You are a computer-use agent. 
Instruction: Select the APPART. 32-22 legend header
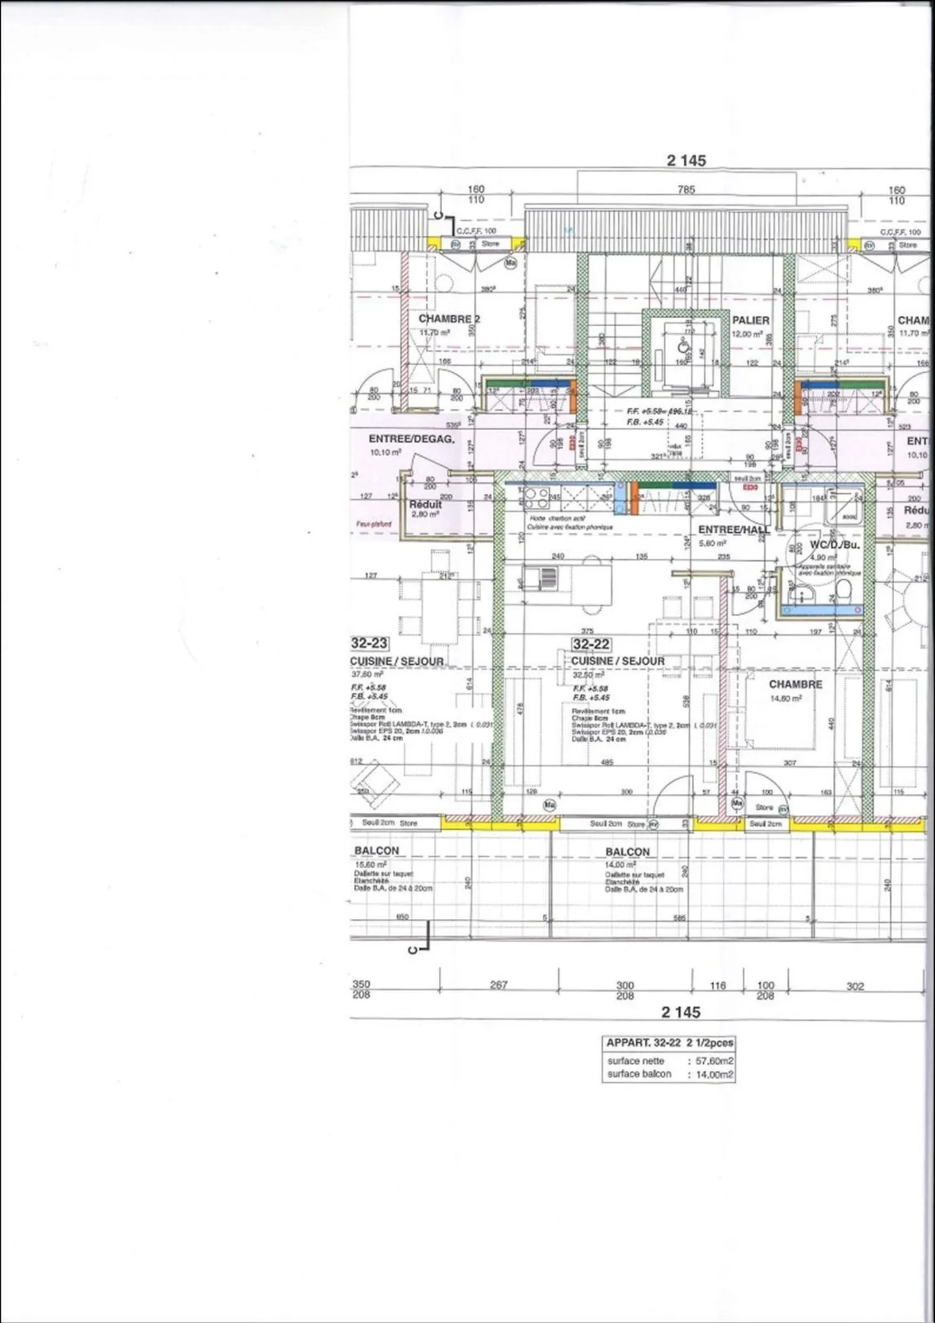(x=669, y=1042)
